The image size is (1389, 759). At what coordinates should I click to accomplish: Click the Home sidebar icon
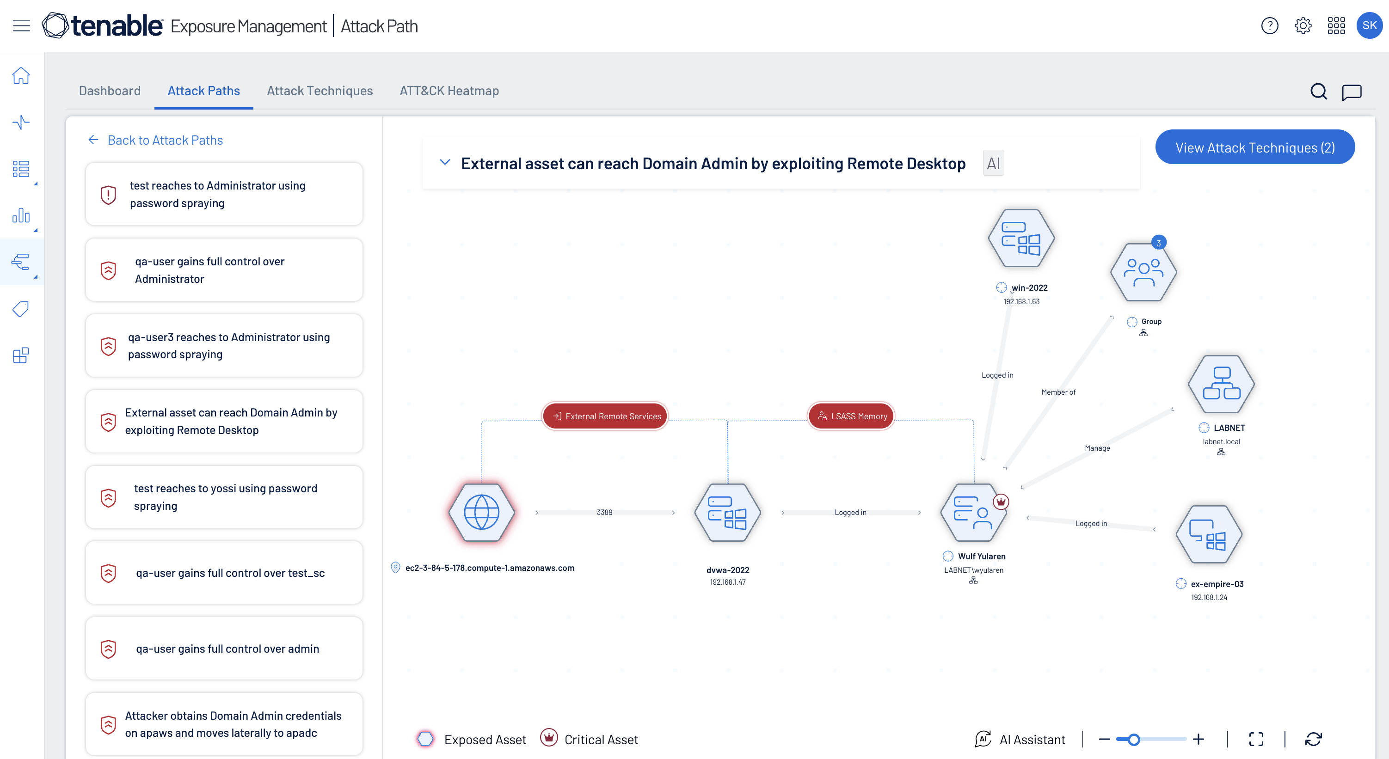pos(21,75)
